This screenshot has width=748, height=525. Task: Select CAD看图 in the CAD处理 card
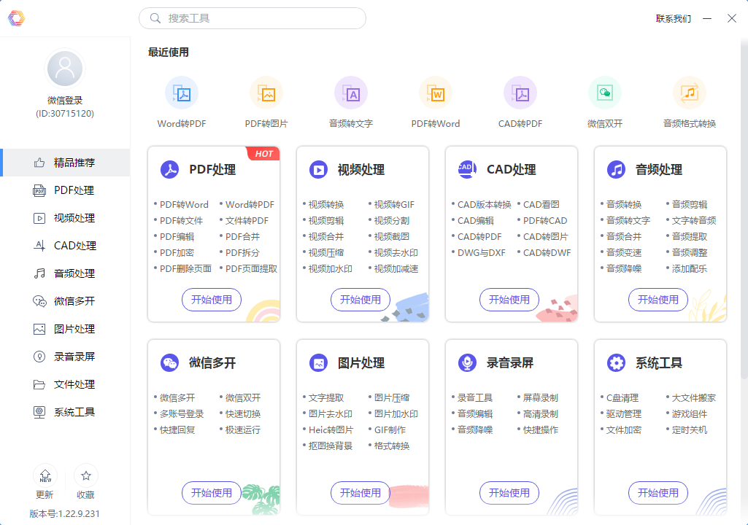click(541, 205)
